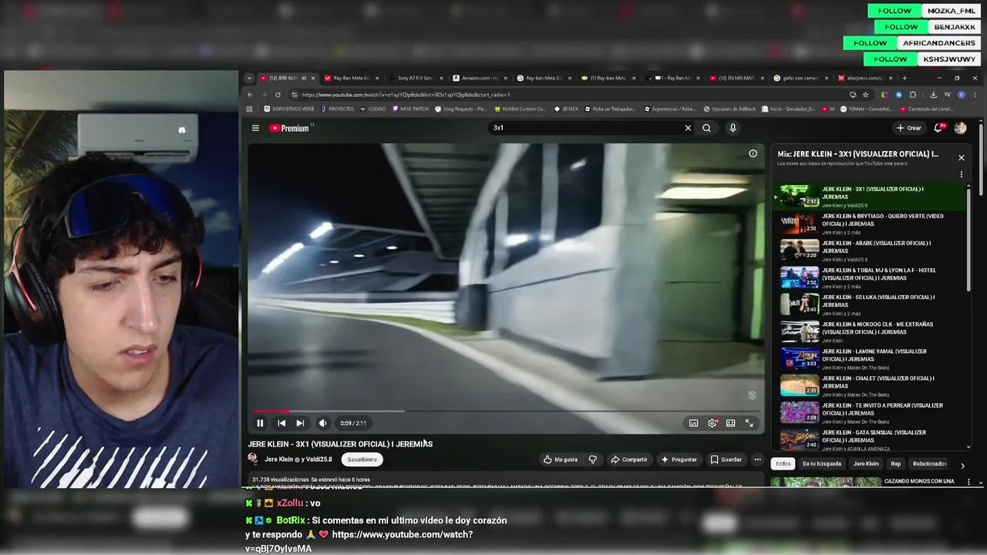Enter fullscreen from the player controls
Screen dimensions: 987x555
(749, 423)
